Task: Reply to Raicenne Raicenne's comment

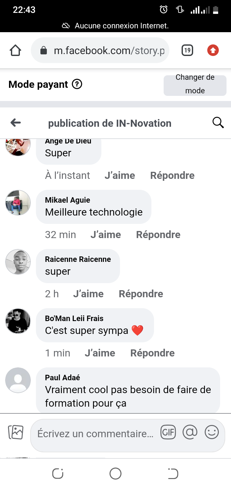Action: click(x=141, y=294)
